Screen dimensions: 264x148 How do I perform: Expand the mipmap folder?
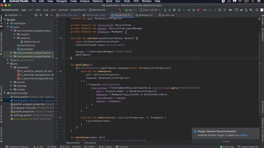coord(11,86)
